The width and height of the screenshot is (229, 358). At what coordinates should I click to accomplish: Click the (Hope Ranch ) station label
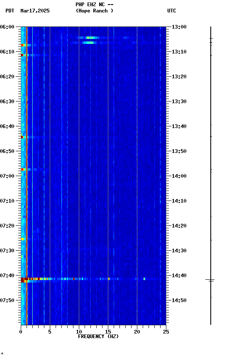(x=95, y=10)
